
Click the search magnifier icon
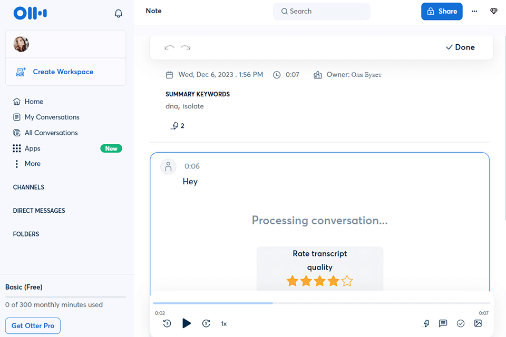pyautogui.click(x=284, y=11)
